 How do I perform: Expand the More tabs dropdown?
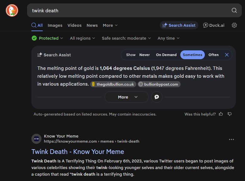tap(110, 25)
